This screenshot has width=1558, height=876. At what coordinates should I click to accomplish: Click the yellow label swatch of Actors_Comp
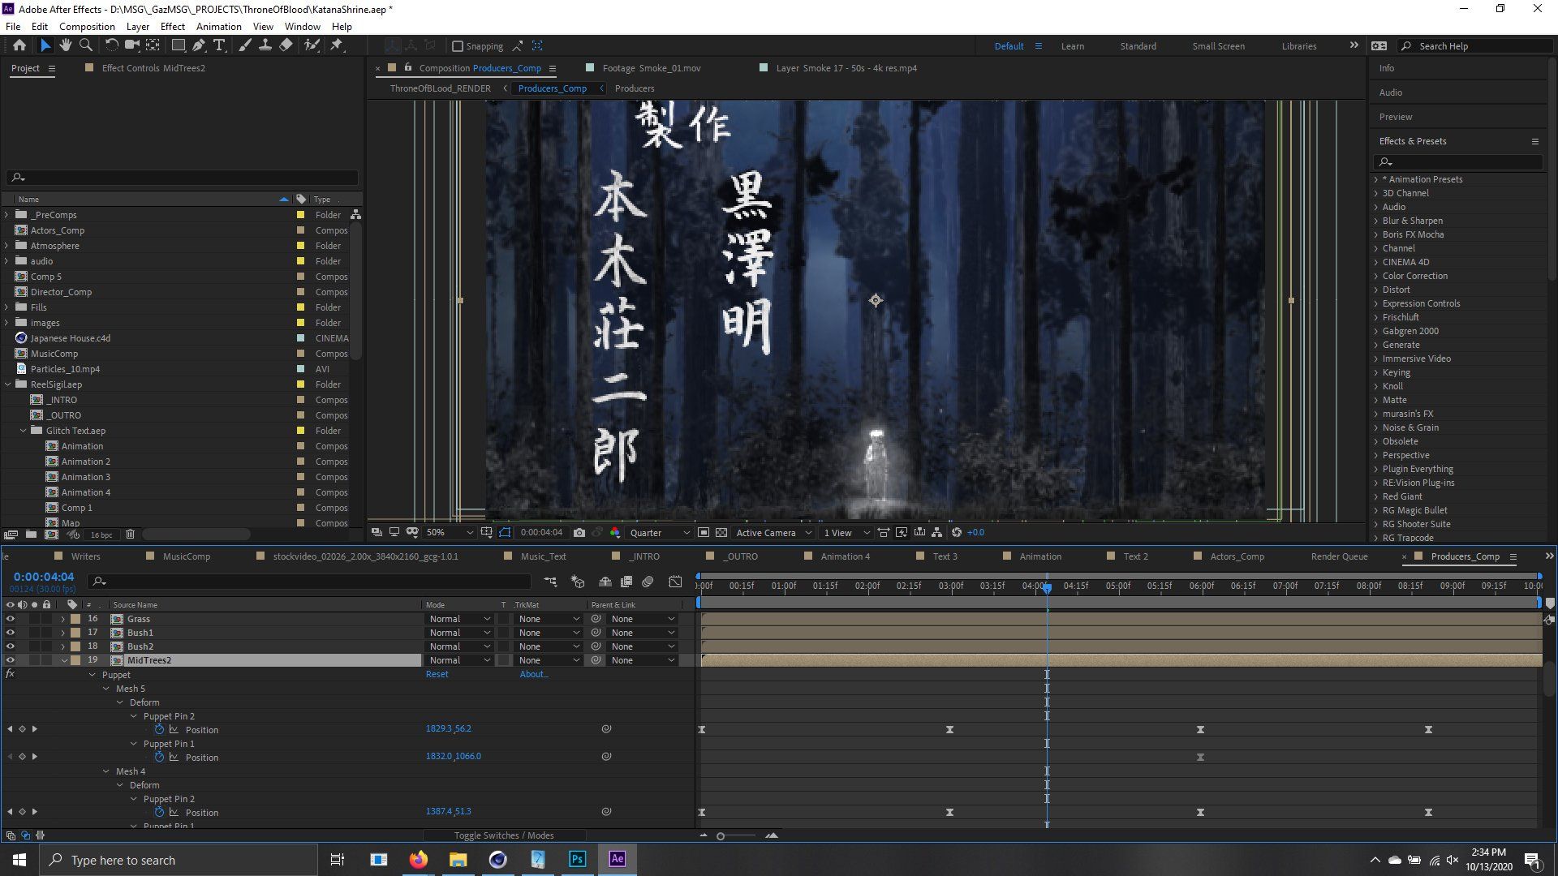point(300,230)
